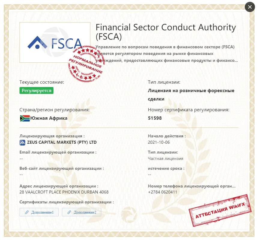
Task: Click the link icon beside Дополнение1
Action: pyautogui.click(x=27, y=212)
